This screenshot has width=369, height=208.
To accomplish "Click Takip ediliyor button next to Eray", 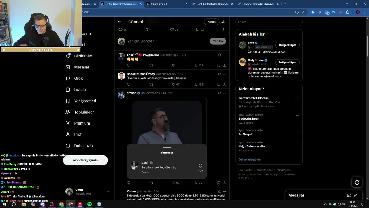I will click(x=287, y=45).
